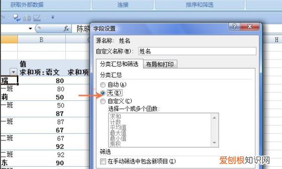282x169 pixels.
Task: Click the pencil draw border icon in the toolbar
Action: tap(37, 18)
